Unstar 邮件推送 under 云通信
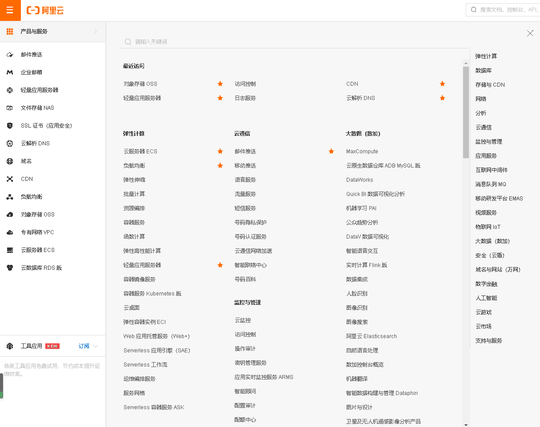Viewport: 540px width, 427px height. (331, 151)
